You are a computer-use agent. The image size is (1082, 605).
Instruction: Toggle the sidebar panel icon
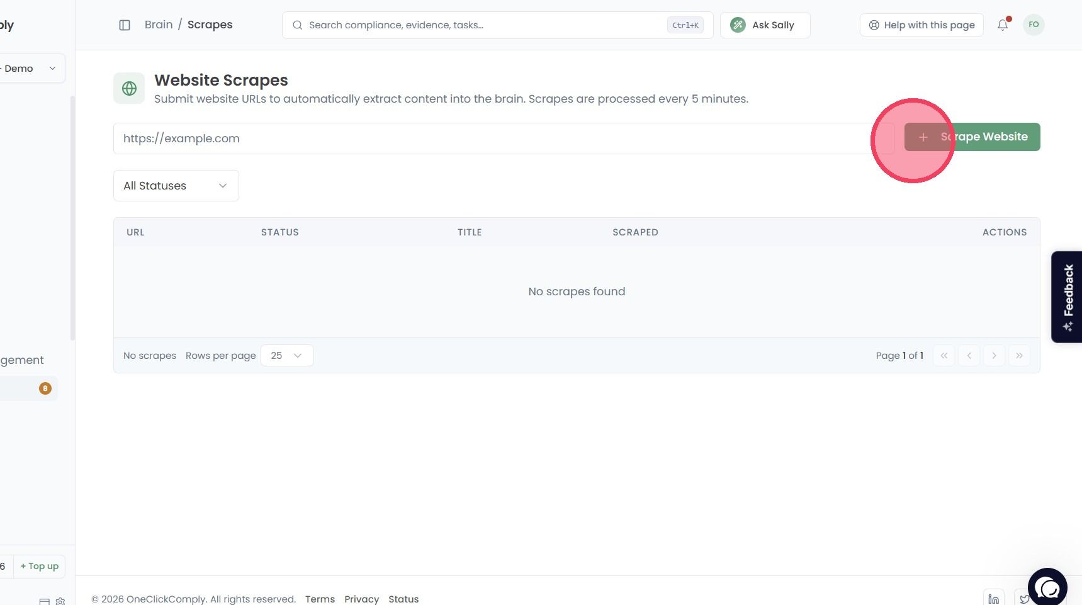pyautogui.click(x=125, y=25)
